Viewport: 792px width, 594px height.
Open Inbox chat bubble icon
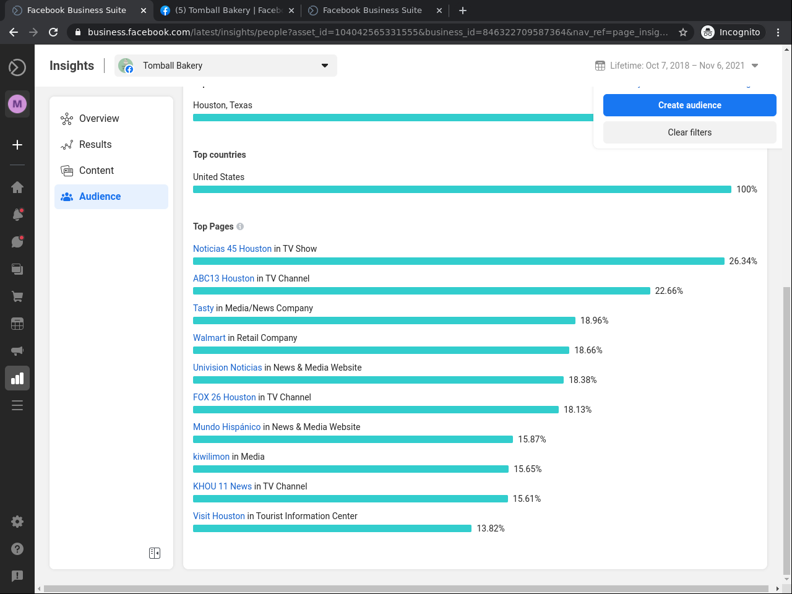17,241
